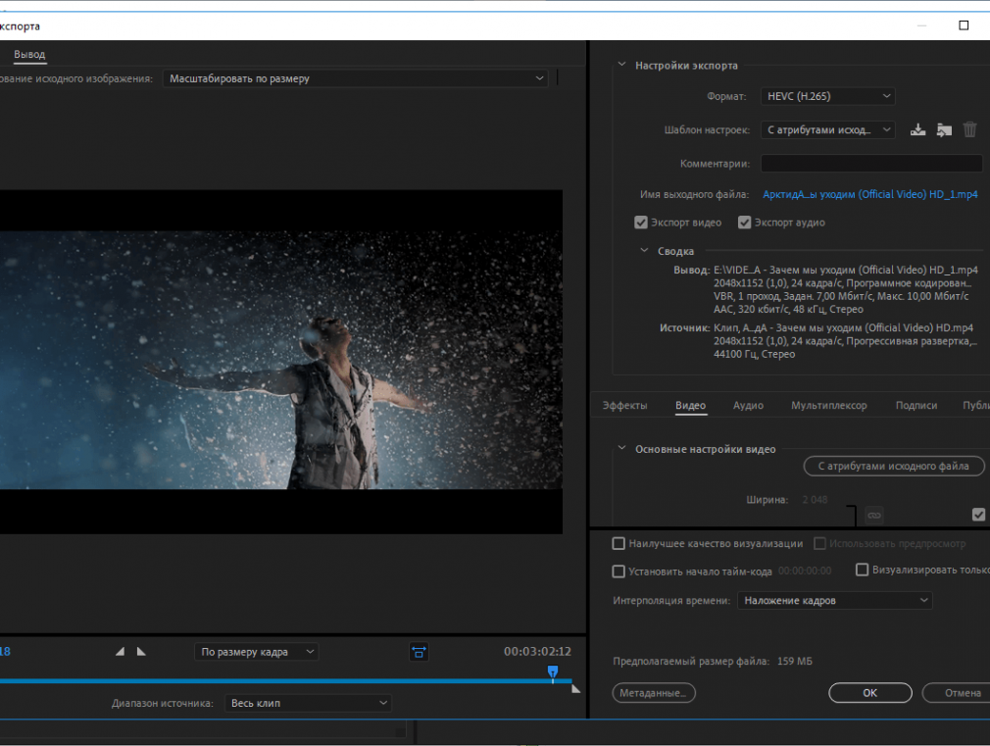The image size is (990, 746).
Task: Save the export preset via download icon
Action: coord(918,130)
